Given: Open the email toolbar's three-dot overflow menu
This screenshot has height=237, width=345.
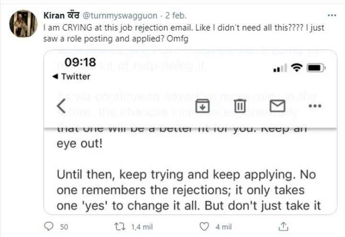Looking at the screenshot, I should coord(314,105).
